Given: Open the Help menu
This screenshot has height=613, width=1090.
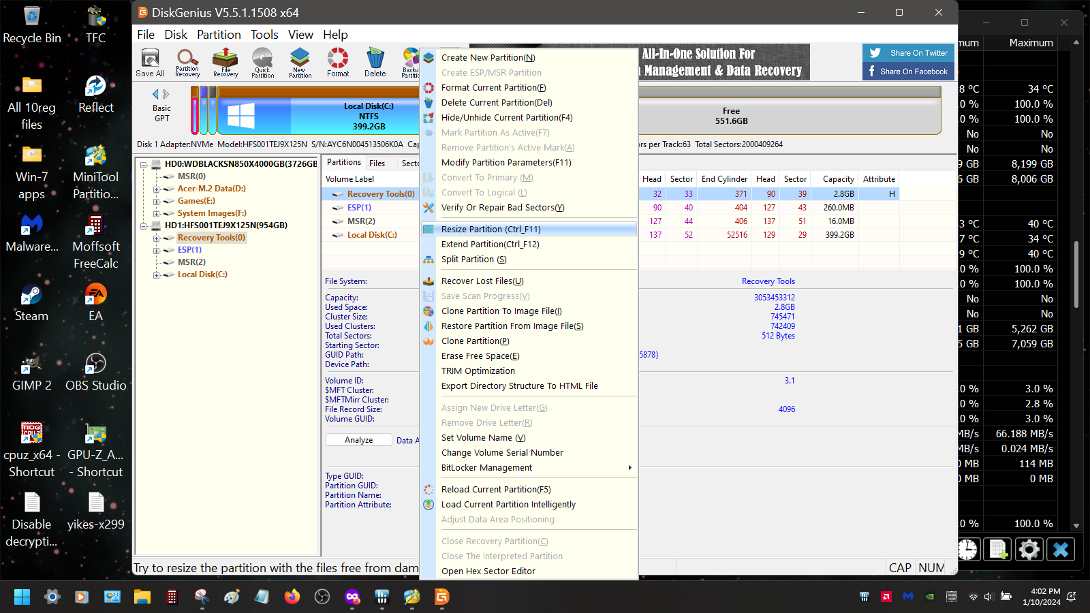Looking at the screenshot, I should pos(335,35).
